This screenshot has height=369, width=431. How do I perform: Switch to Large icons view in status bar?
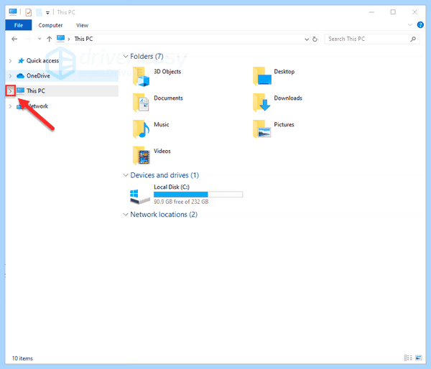coord(418,358)
